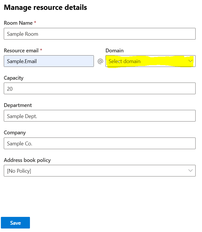The image size is (202, 232).
Task: Open the Address book policy dropdown
Action: pyautogui.click(x=100, y=171)
